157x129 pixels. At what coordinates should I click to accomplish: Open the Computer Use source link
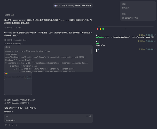[x=131, y=18]
